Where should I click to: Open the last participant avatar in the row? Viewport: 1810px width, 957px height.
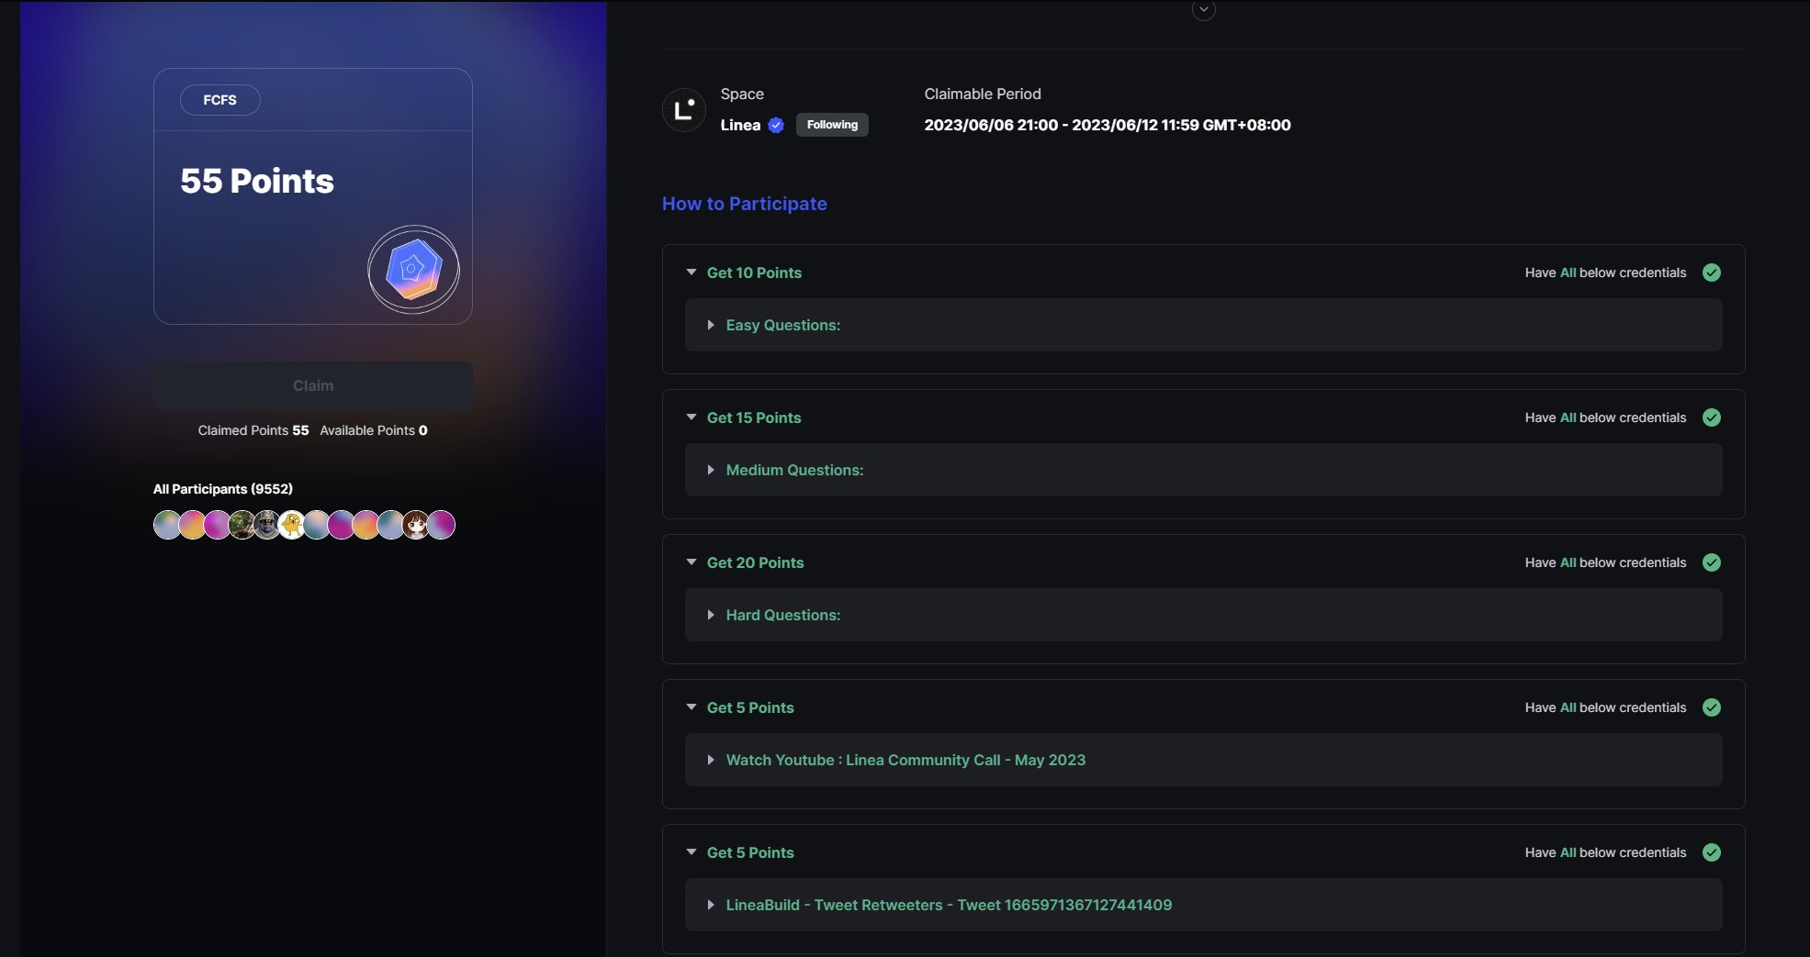tap(441, 525)
